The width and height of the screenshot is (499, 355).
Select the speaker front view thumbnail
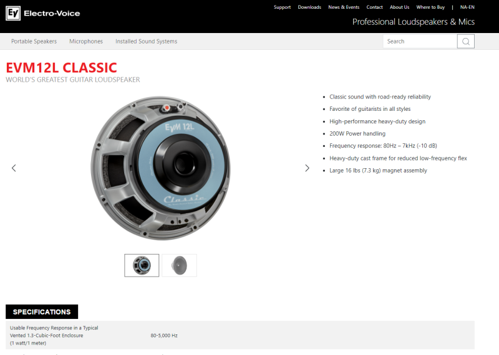(180, 265)
